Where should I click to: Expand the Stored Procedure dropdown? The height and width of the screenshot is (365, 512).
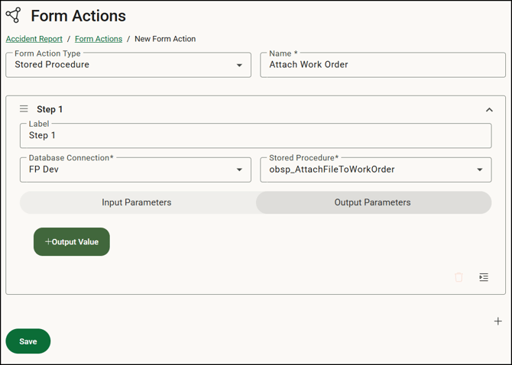[480, 170]
